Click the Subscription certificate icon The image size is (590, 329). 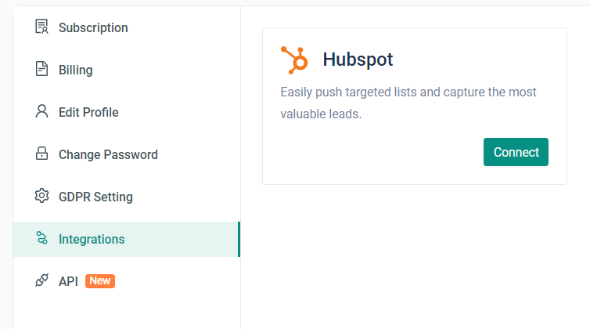[x=42, y=27]
